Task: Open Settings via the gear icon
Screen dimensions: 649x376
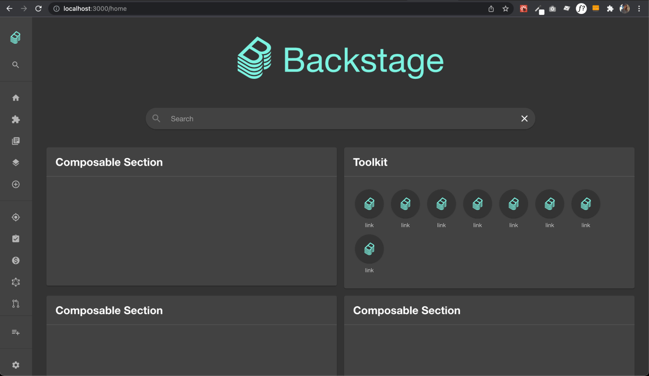Action: [x=15, y=365]
